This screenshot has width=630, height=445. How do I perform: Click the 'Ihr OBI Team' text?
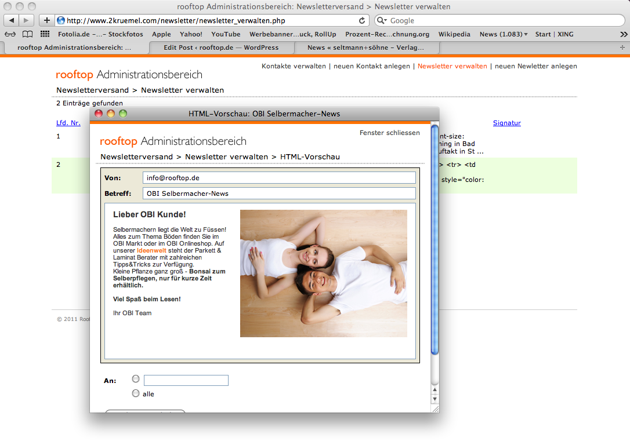132,313
